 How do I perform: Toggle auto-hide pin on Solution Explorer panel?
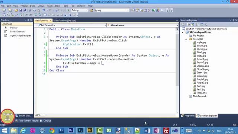point(234,20)
